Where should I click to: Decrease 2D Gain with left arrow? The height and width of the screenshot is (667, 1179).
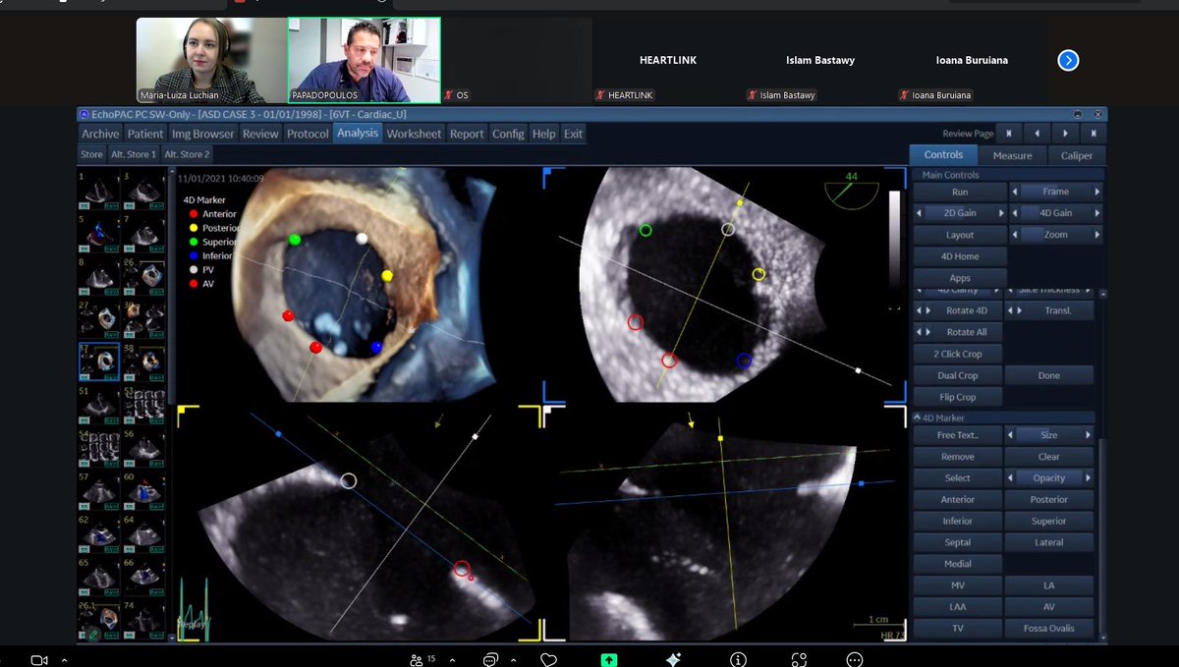click(918, 213)
